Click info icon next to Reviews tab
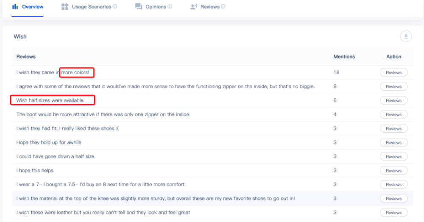This screenshot has width=424, height=222. (x=223, y=6)
